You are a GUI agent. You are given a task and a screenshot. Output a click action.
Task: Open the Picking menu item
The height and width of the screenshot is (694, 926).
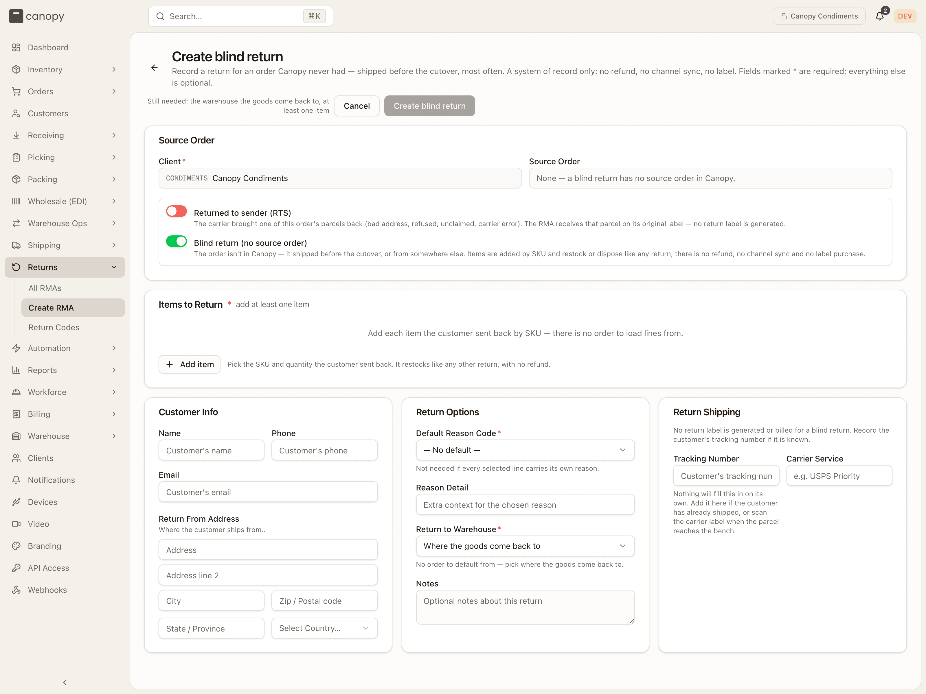[65, 157]
